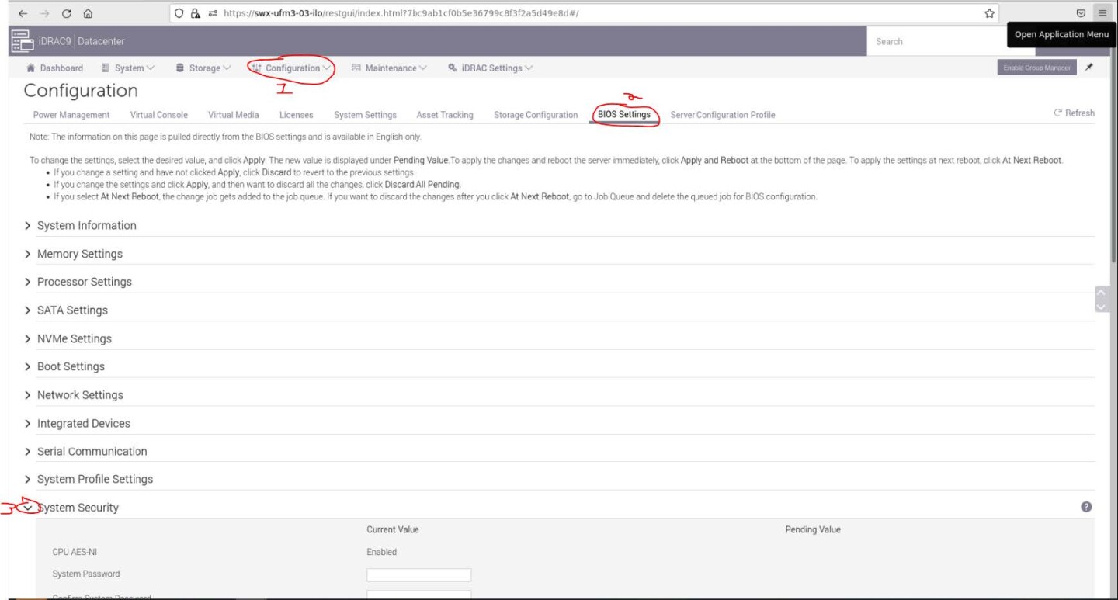1118x600 pixels.
Task: Switch to Server Configuration Profile tab
Action: pyautogui.click(x=722, y=115)
